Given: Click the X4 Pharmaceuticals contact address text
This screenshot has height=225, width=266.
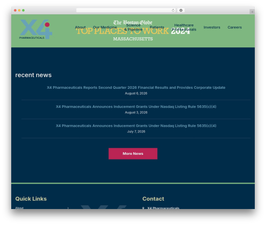Looking at the screenshot, I should point(163,208).
